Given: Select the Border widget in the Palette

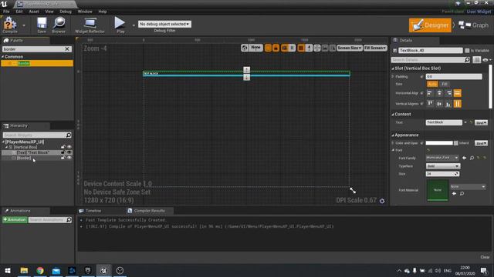Looking at the screenshot, I should [37, 63].
